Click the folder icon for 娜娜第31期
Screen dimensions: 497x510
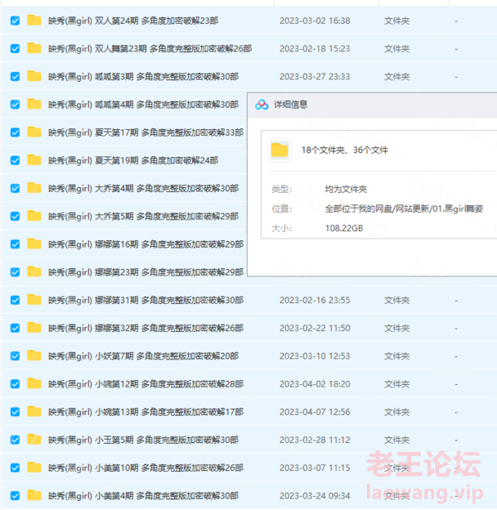(x=34, y=300)
